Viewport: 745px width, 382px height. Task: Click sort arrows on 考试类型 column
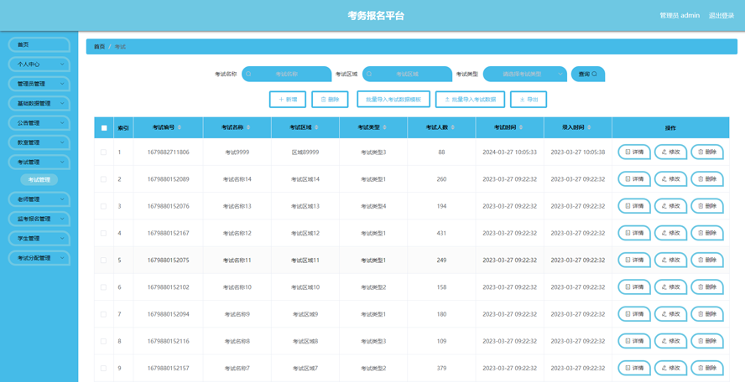pos(384,127)
